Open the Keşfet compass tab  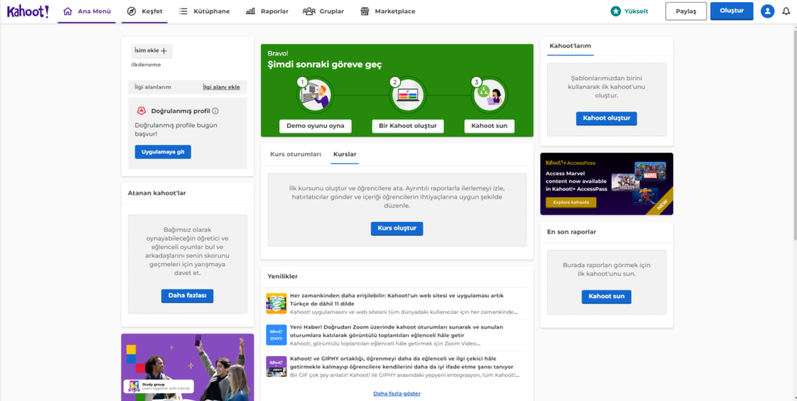(x=145, y=11)
